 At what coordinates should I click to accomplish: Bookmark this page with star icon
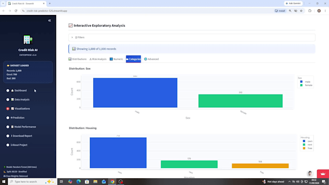click(x=301, y=11)
